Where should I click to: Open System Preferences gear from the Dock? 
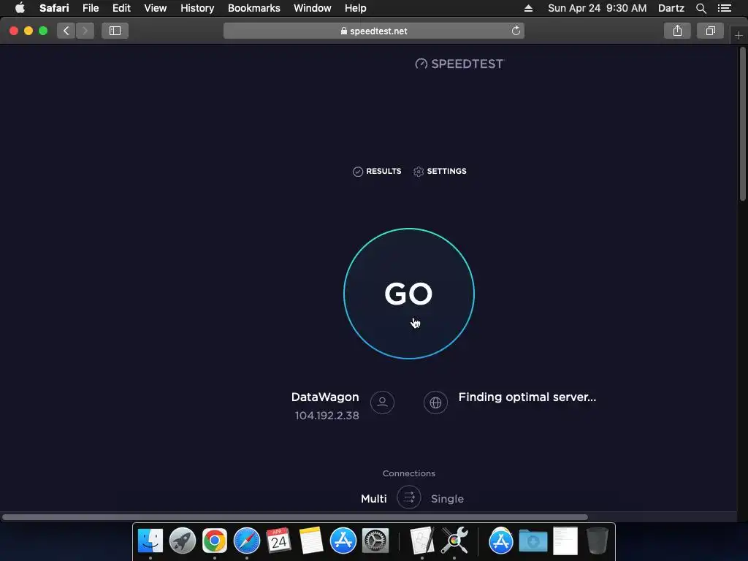pyautogui.click(x=375, y=541)
